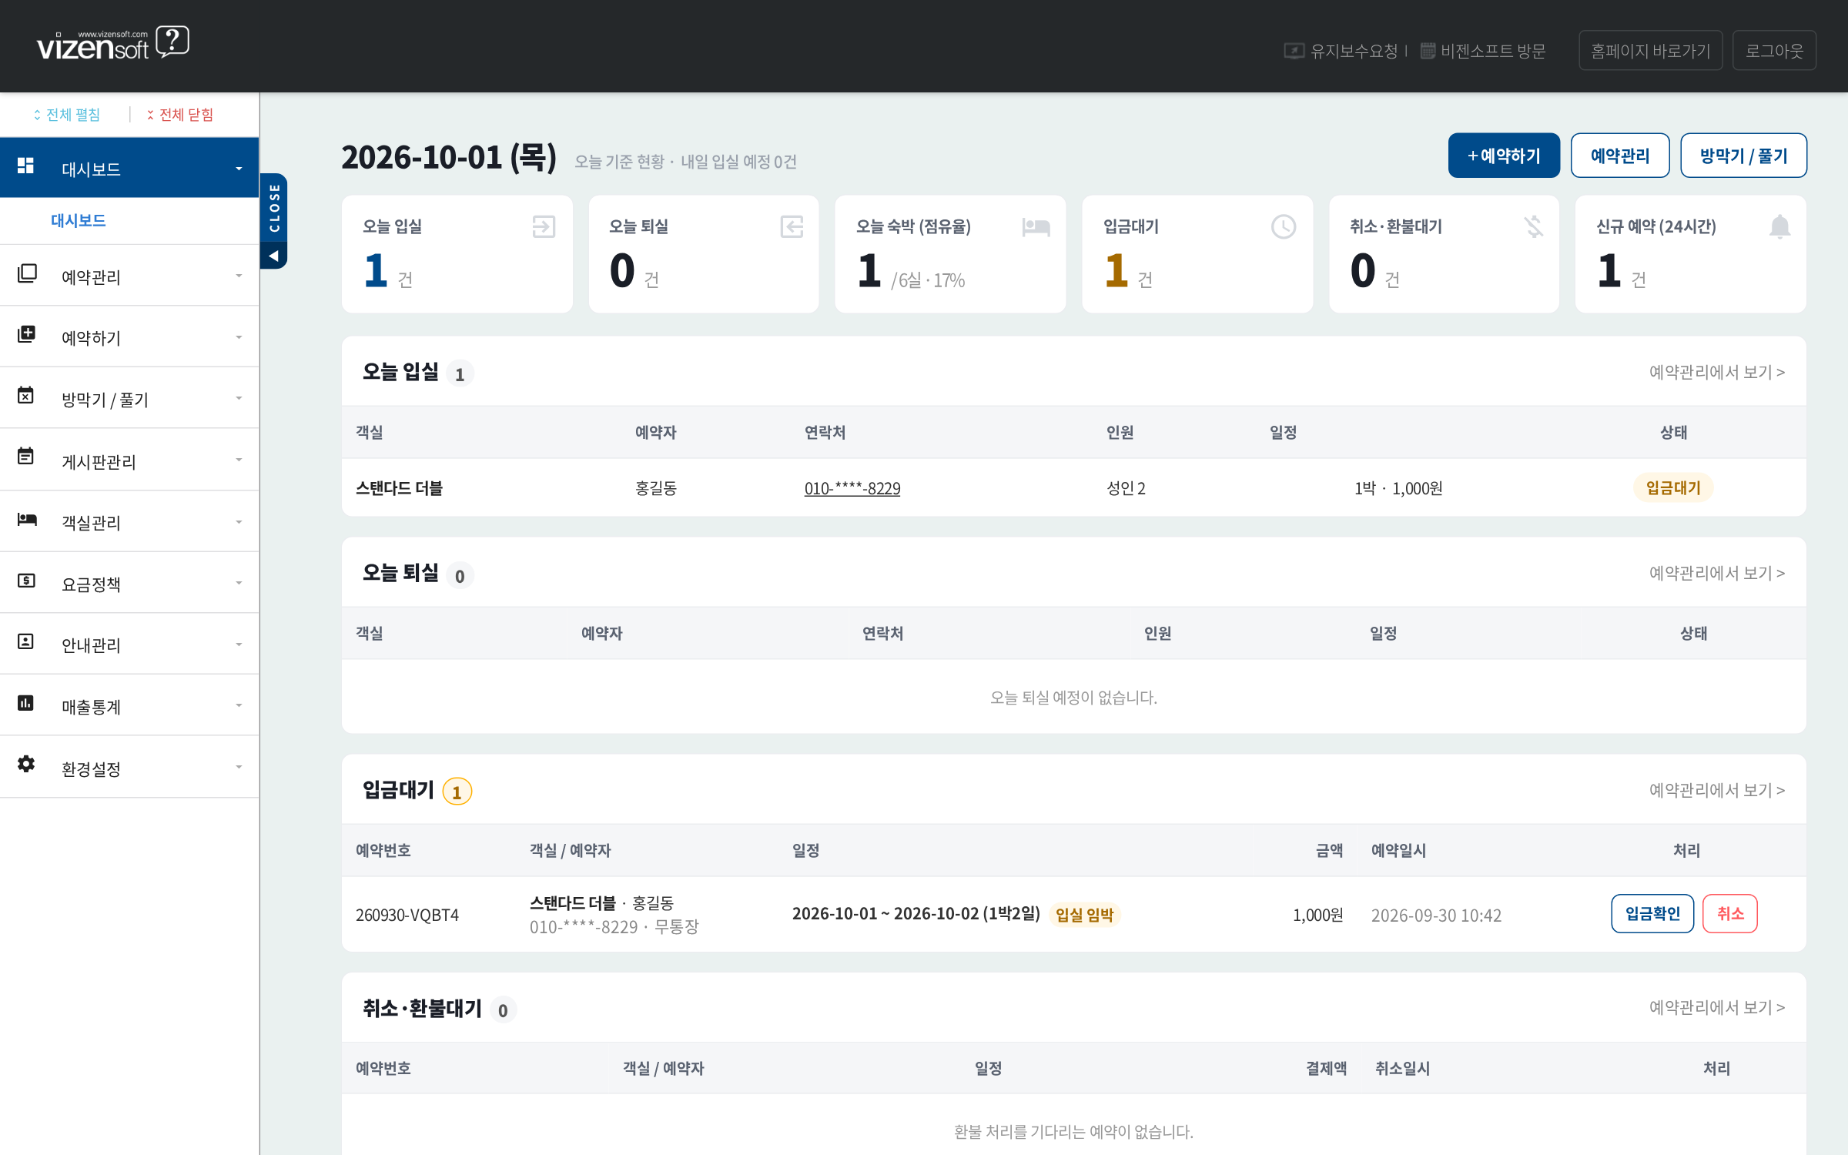Collapse the sidebar with the CLOSE tab
Screen dimensions: 1848x1155
tap(274, 221)
